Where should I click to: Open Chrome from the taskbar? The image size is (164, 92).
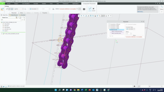point(75,90)
